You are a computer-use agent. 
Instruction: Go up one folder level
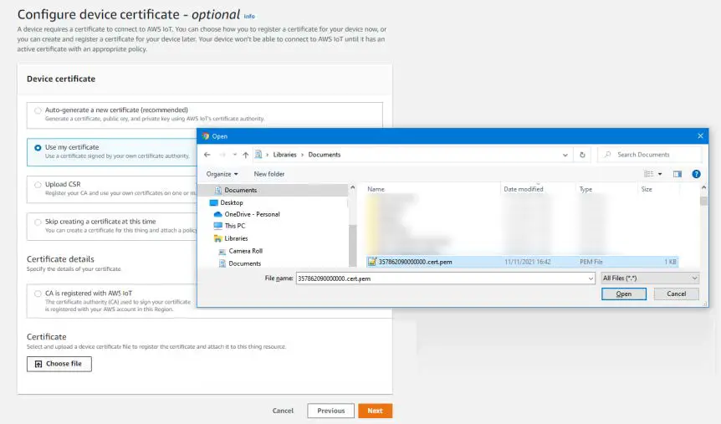(246, 155)
